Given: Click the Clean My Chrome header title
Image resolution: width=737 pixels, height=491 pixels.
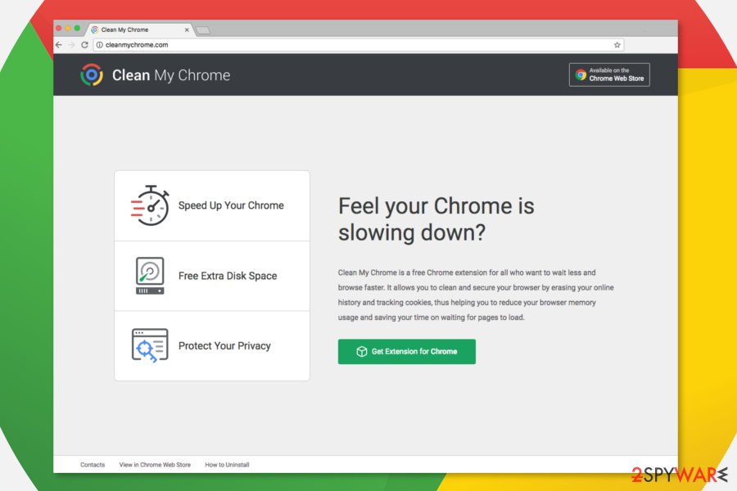Looking at the screenshot, I should click(171, 75).
